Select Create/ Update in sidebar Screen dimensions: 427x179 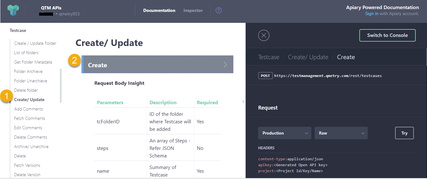pos(29,100)
